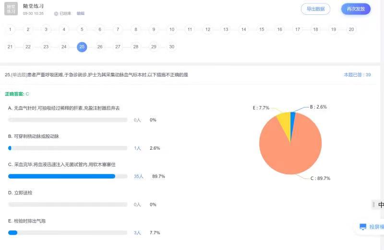Open question 30 in the navigator

click(x=171, y=47)
